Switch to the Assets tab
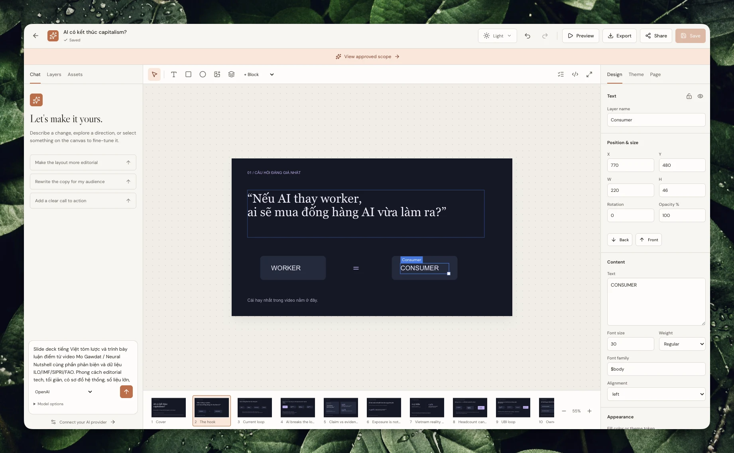This screenshot has height=453, width=734. point(75,74)
